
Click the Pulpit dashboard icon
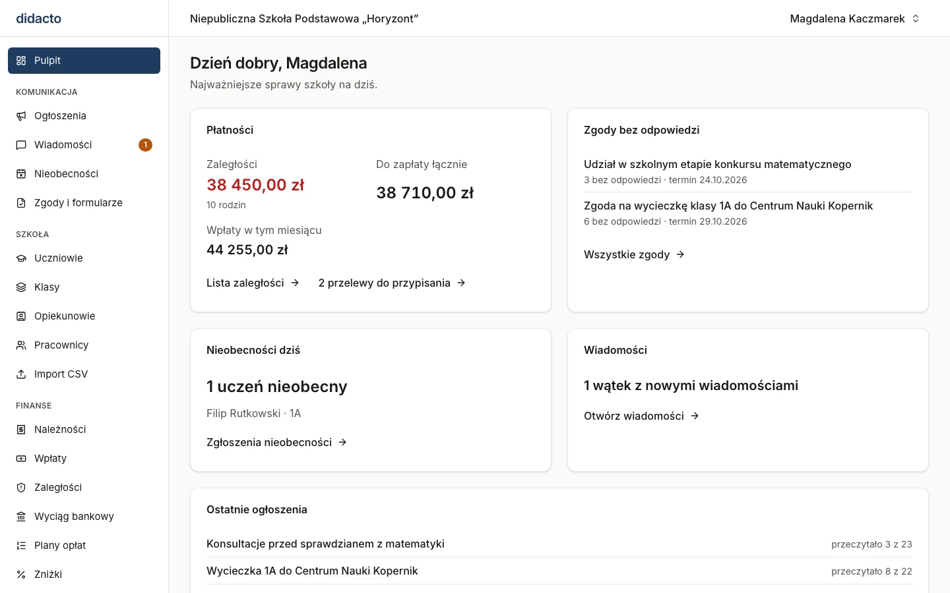click(x=21, y=61)
